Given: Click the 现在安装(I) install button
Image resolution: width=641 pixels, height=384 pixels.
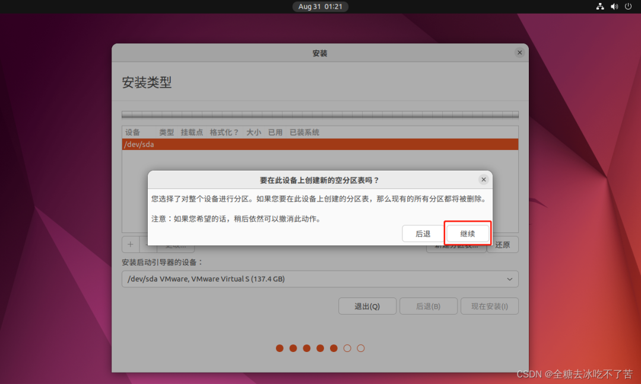Looking at the screenshot, I should tap(490, 306).
